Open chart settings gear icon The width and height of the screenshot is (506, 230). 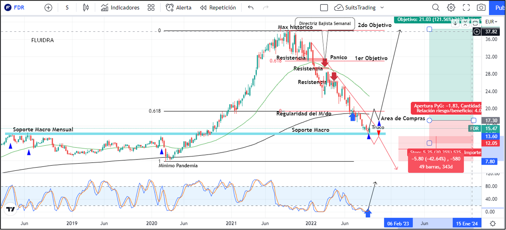[x=451, y=8]
